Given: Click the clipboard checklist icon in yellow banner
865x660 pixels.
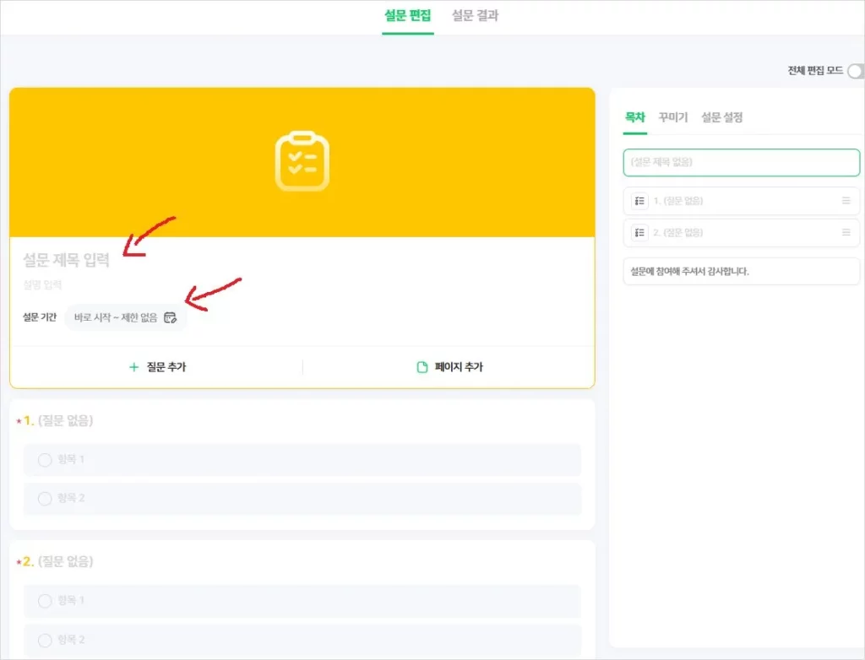Looking at the screenshot, I should click(x=302, y=161).
